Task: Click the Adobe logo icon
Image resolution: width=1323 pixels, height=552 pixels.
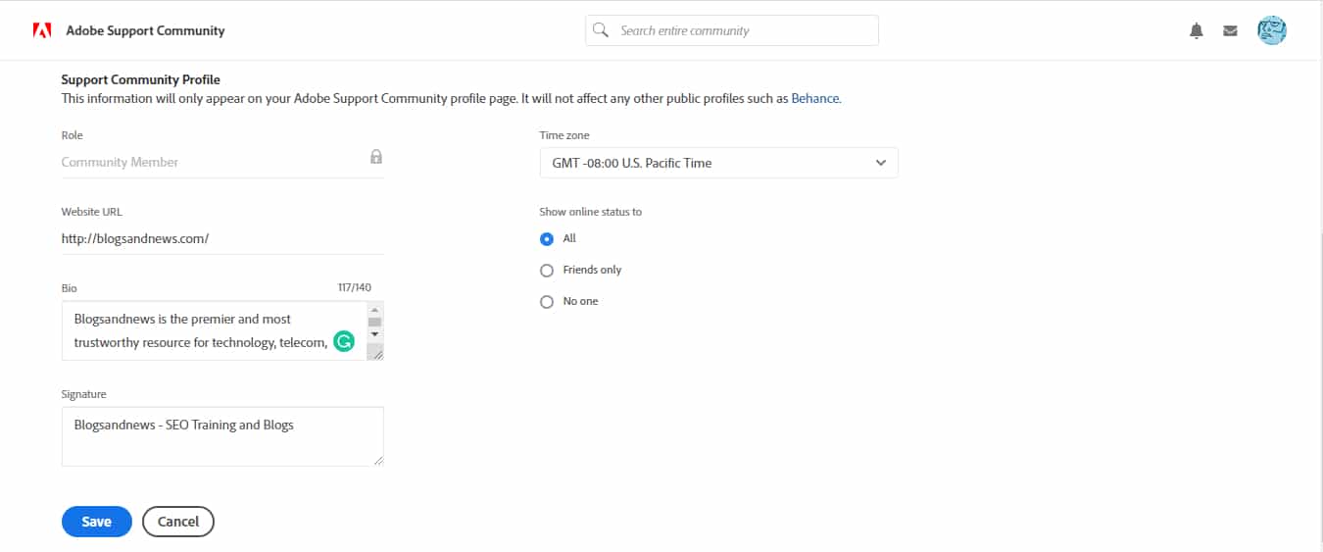Action: 42,30
